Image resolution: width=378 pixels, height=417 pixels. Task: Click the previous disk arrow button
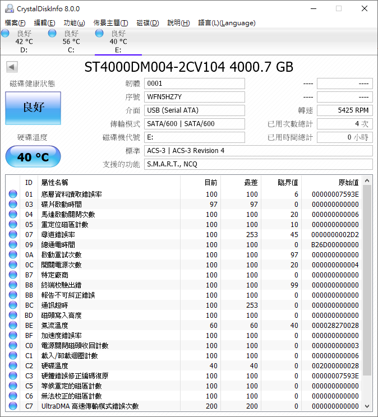point(12,67)
